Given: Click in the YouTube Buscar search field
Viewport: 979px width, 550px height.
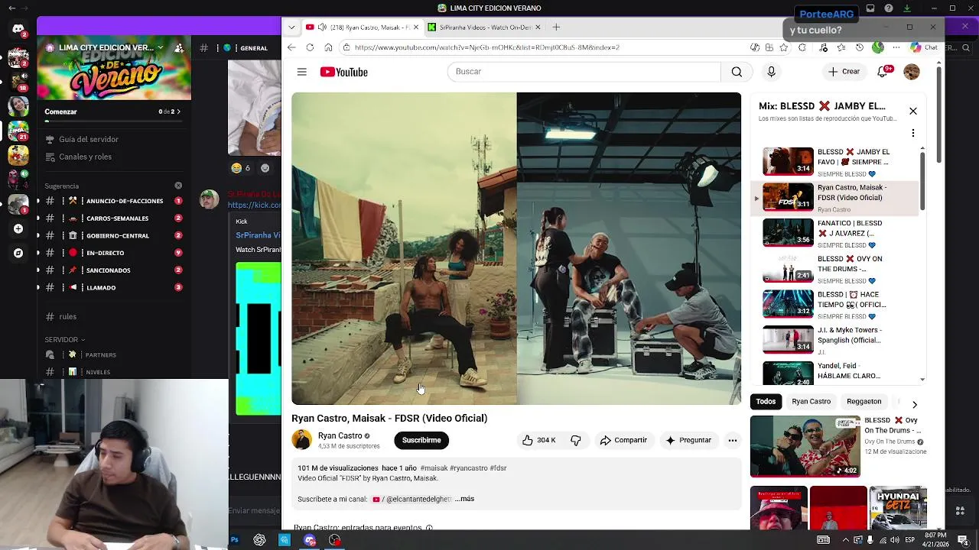Looking at the screenshot, I should (x=584, y=72).
